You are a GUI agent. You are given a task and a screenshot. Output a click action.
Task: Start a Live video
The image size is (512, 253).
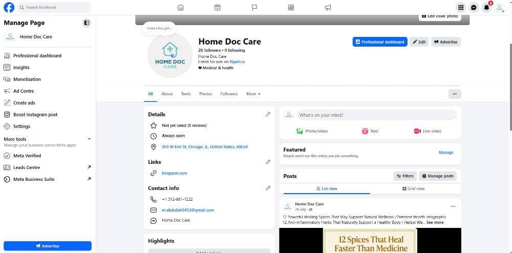pyautogui.click(x=428, y=131)
